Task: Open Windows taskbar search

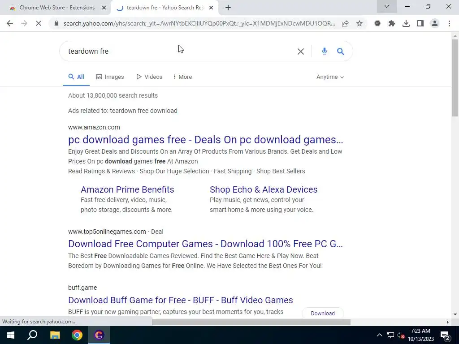Action: click(x=32, y=335)
